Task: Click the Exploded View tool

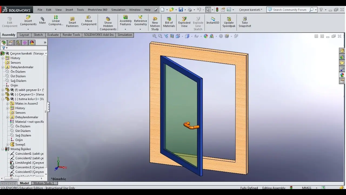Action: coord(184,22)
